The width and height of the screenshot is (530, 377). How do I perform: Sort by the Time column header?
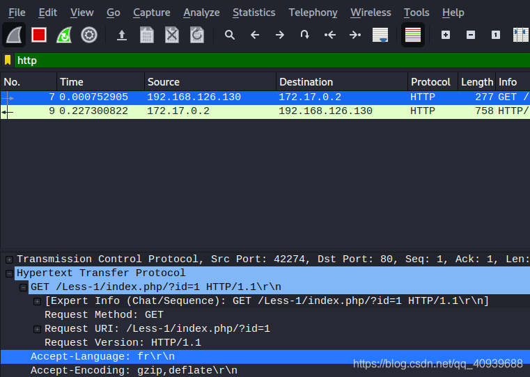click(x=100, y=82)
